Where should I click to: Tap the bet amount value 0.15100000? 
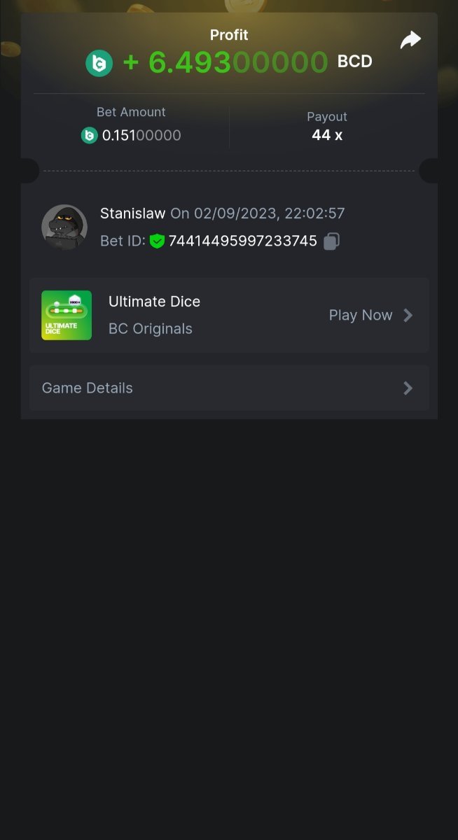pyautogui.click(x=141, y=135)
